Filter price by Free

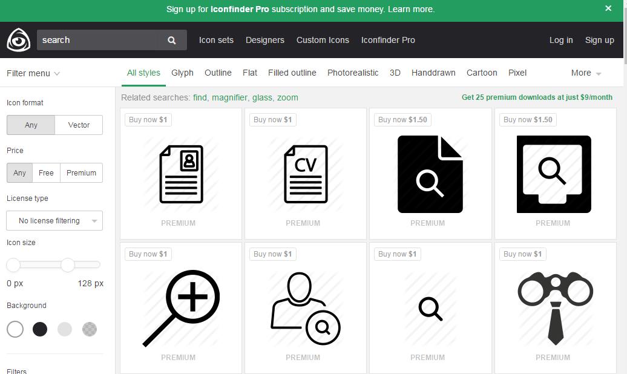tap(46, 173)
